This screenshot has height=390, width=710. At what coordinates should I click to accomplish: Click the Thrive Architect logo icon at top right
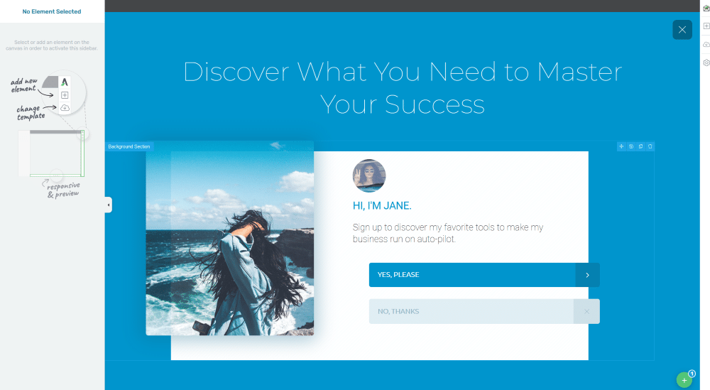coord(706,8)
